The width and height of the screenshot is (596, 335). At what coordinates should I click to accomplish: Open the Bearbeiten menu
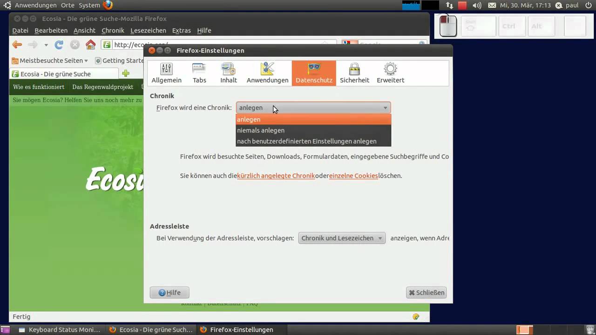51,31
